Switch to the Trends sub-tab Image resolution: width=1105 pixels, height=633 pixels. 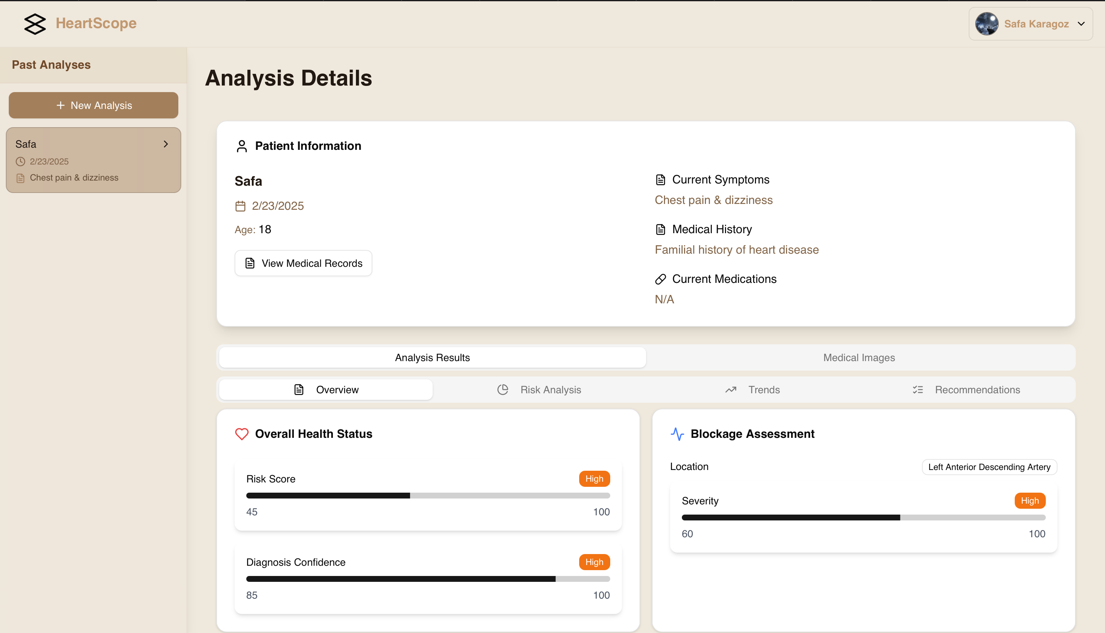point(753,390)
